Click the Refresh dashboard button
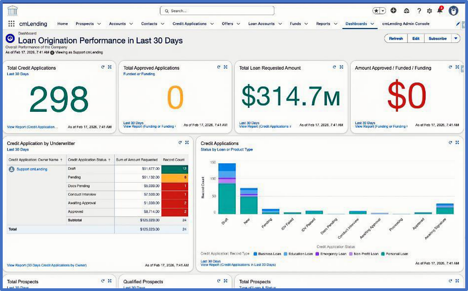The image size is (468, 291). (x=396, y=39)
